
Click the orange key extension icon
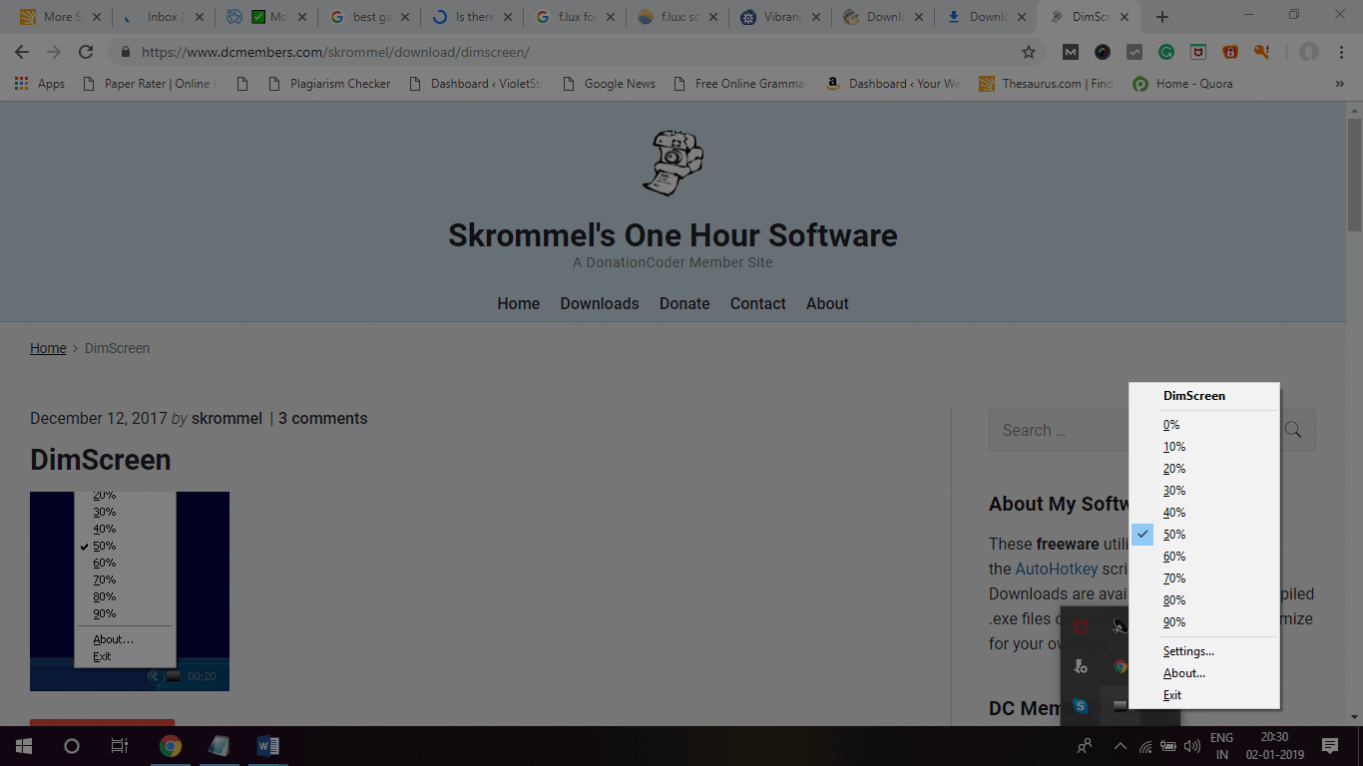point(1262,52)
